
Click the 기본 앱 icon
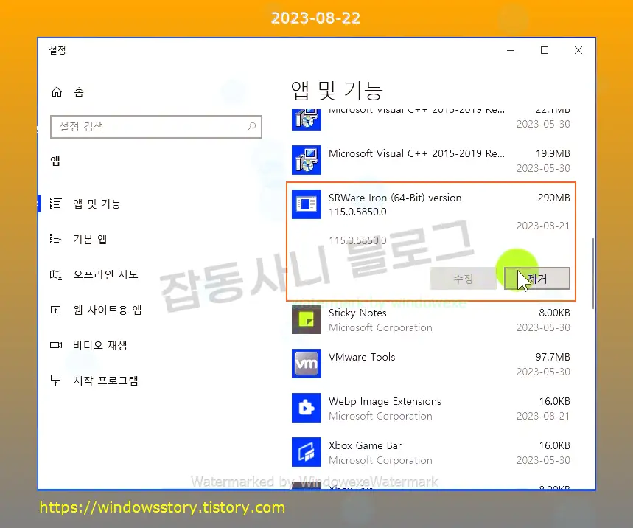(55, 239)
